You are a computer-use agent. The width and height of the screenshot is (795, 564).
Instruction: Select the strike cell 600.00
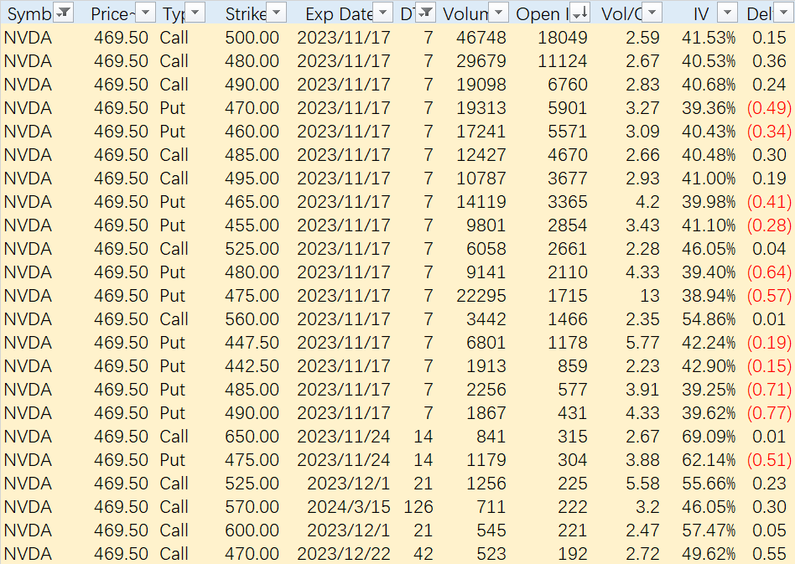point(252,530)
